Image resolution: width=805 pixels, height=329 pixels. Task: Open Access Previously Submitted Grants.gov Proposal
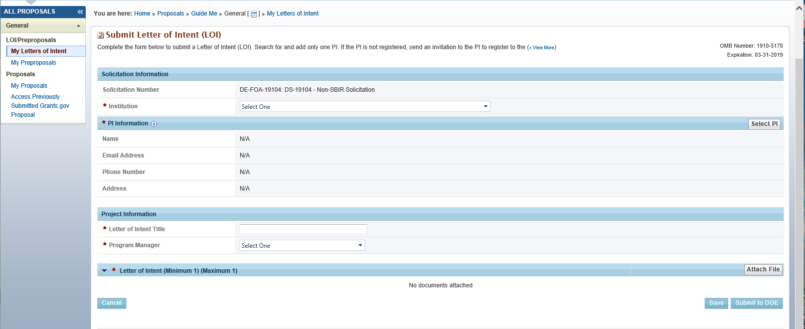pyautogui.click(x=40, y=106)
